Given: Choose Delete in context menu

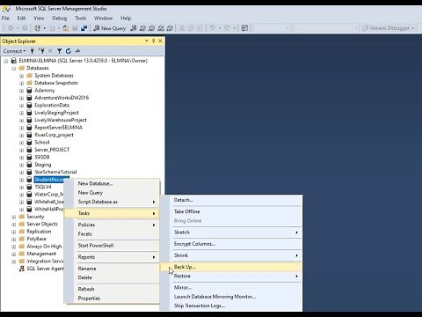Looking at the screenshot, I should (112, 277).
